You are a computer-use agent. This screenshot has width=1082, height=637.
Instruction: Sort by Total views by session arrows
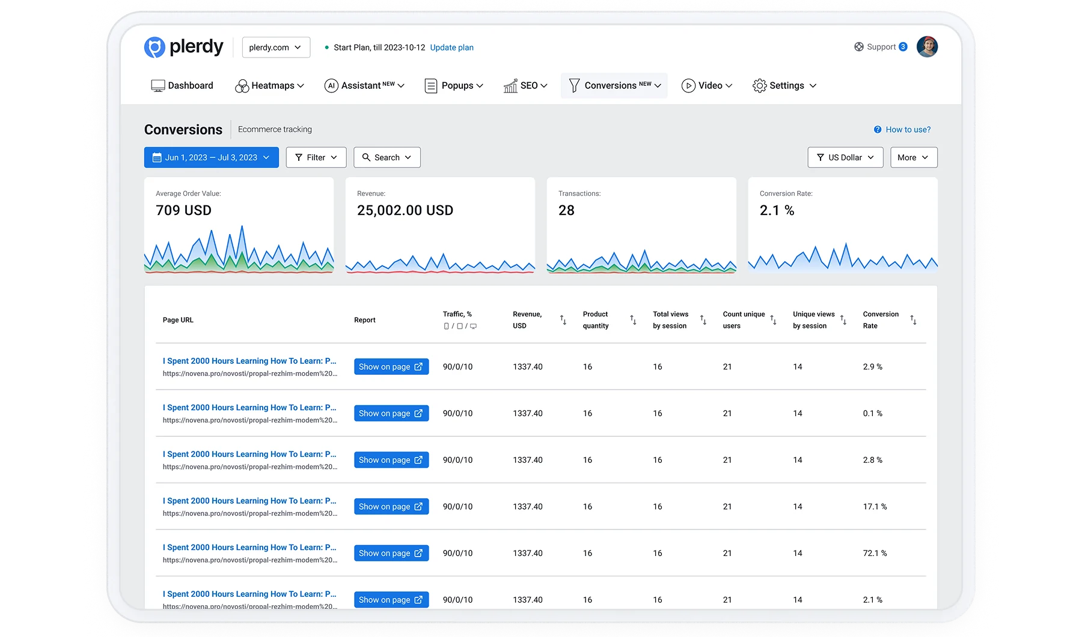(703, 320)
